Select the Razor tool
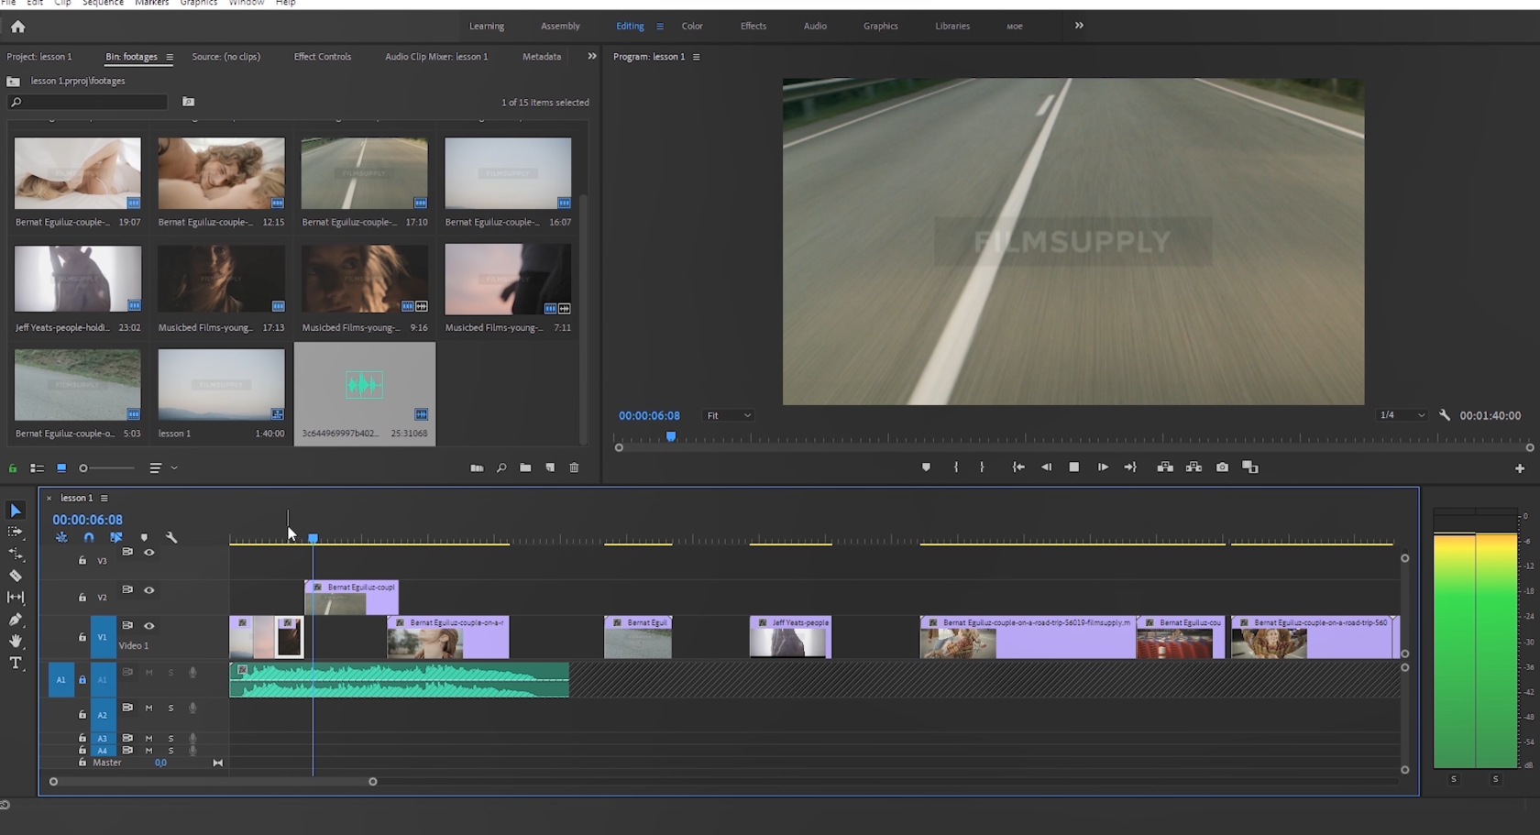Screen dimensions: 1540x835 (16, 576)
